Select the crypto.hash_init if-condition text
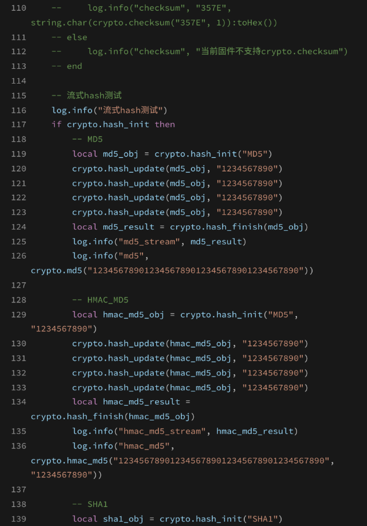Viewport: 367px width, 526px height. (x=108, y=125)
